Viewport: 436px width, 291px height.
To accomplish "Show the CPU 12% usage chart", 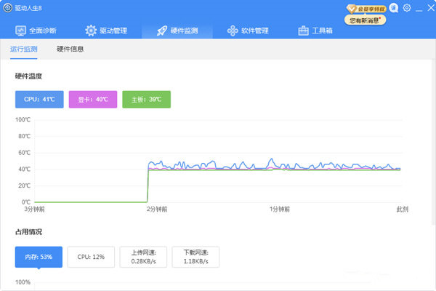I will click(x=91, y=257).
